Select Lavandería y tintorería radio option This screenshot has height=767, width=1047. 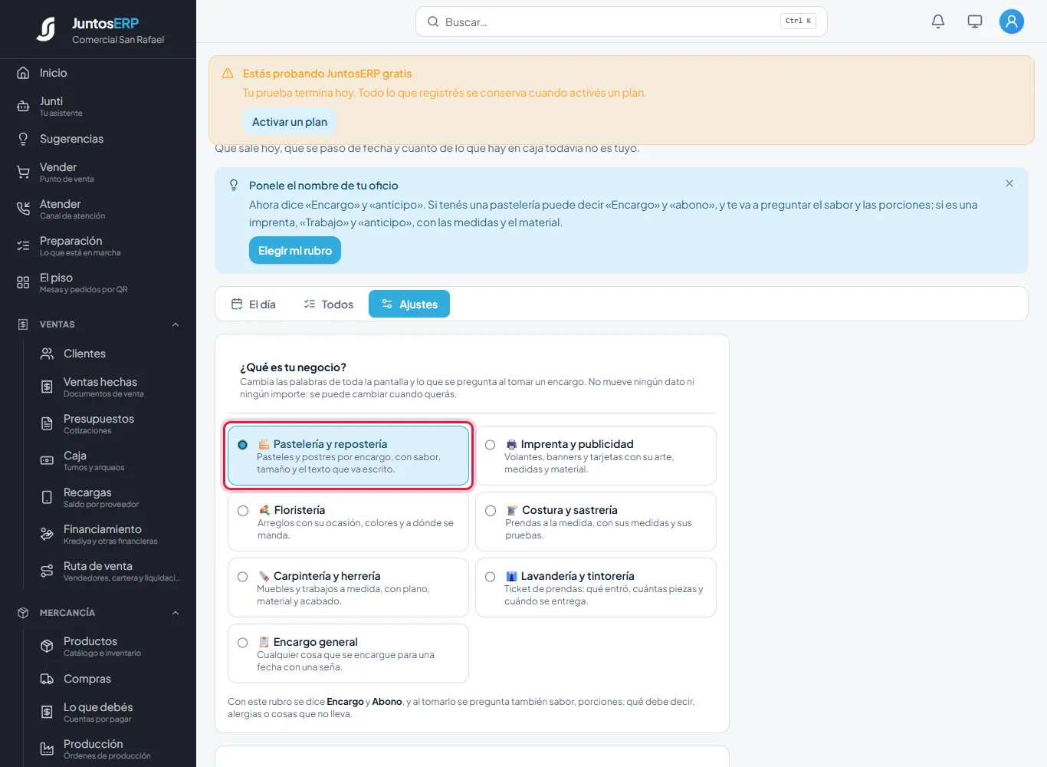pos(491,577)
